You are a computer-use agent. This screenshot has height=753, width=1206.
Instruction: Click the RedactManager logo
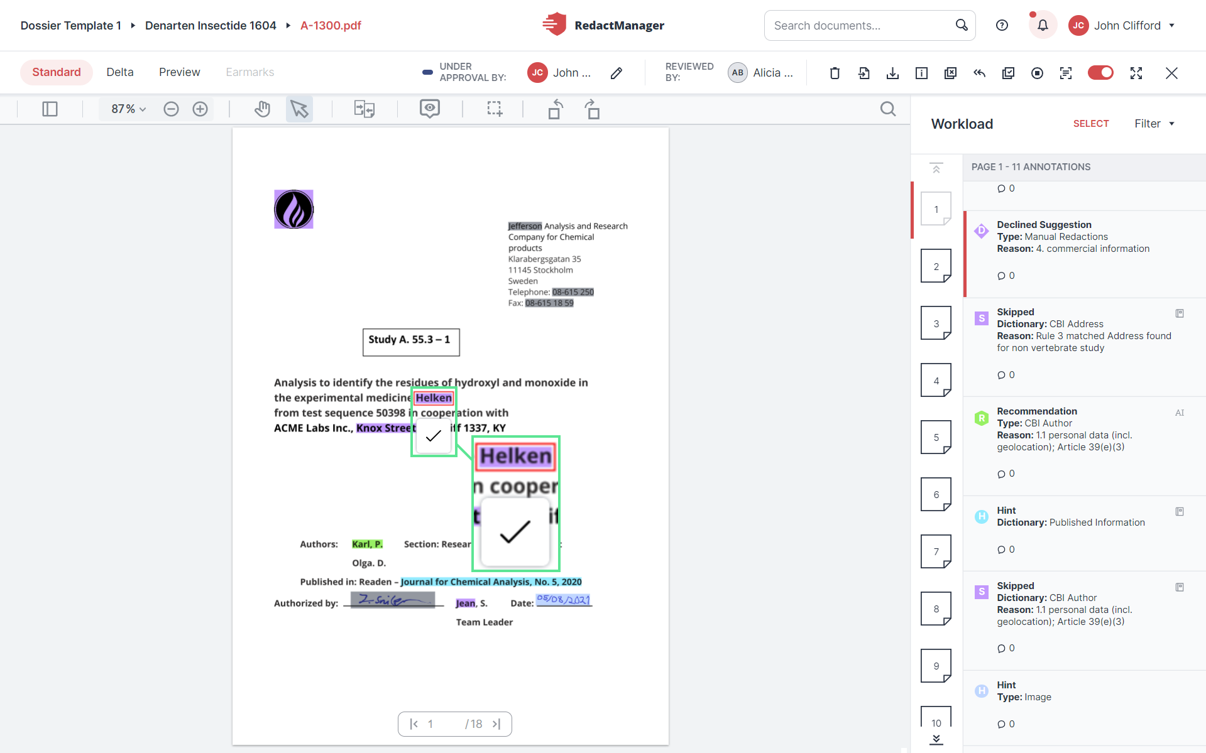603,25
